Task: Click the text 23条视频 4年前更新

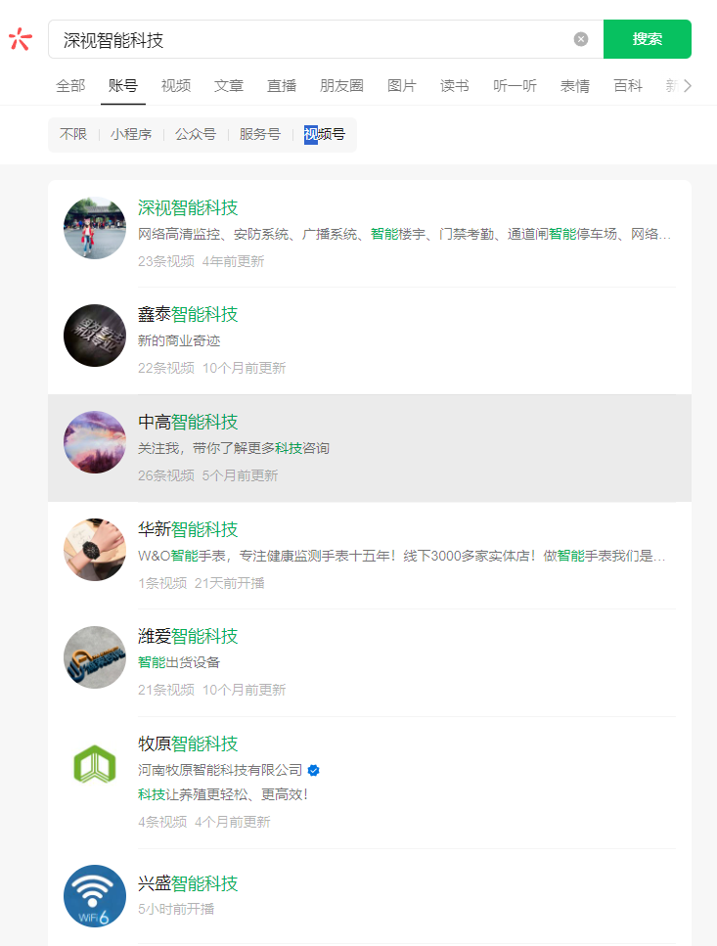Action: coord(201,262)
